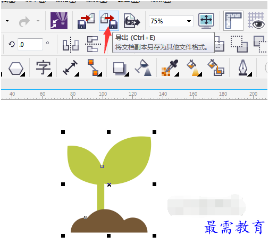
Task: Select the Smart Fill tool
Action: (x=216, y=68)
